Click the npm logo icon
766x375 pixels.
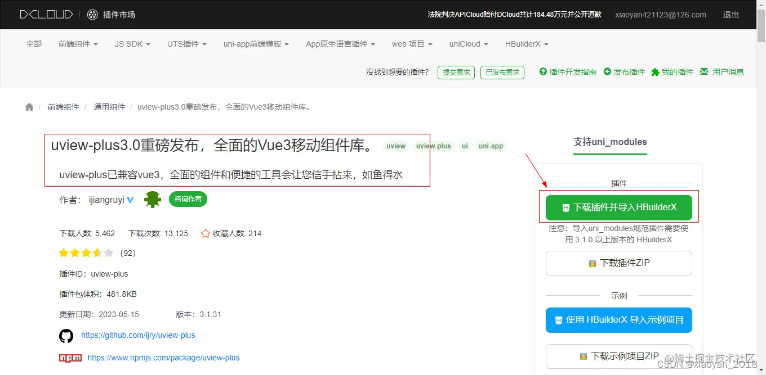[x=70, y=358]
